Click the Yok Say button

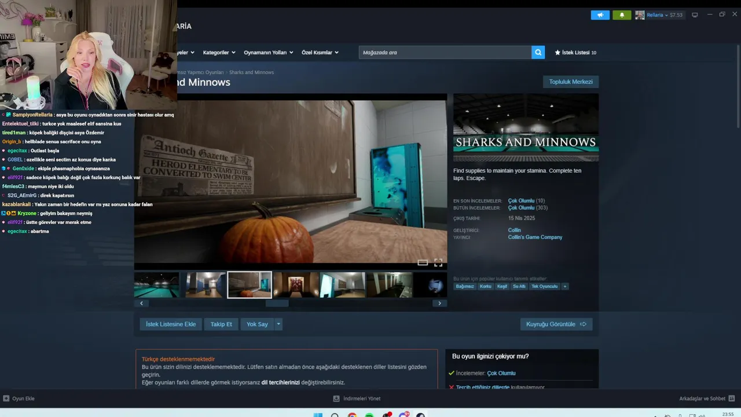[x=257, y=324]
